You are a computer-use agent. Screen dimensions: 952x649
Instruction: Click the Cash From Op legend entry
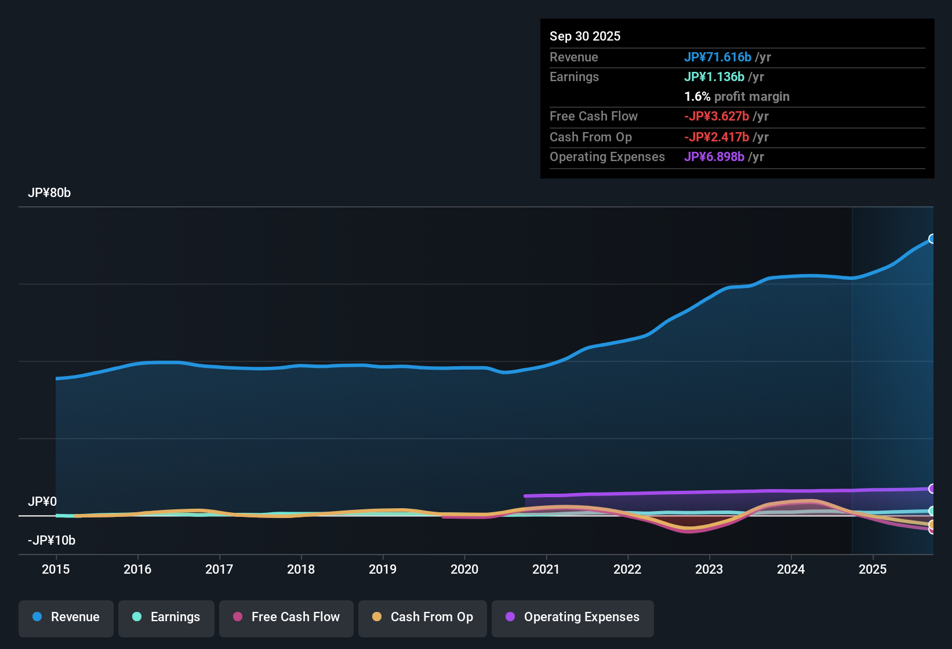coord(422,617)
